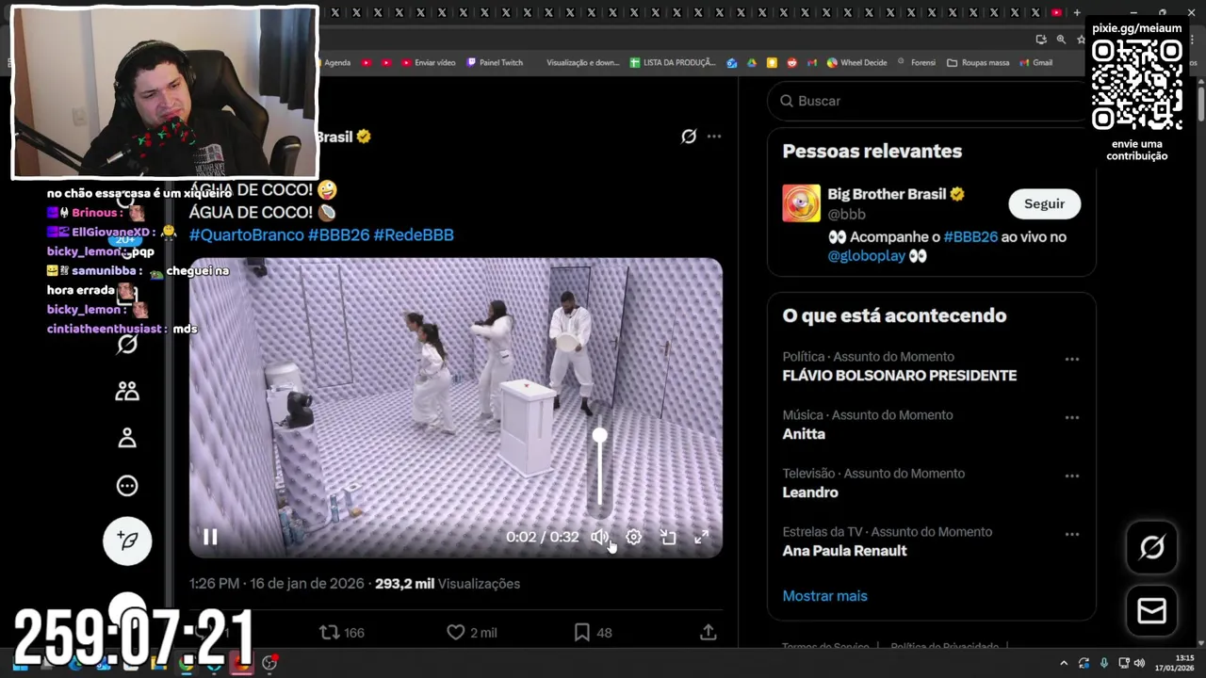Toggle picture-in-picture on the video player
The height and width of the screenshot is (678, 1206).
(667, 537)
